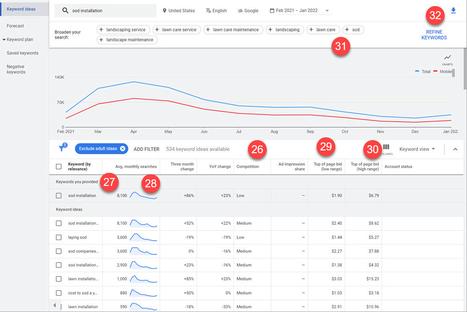Viewport: 467px width, 312px height.
Task: Click the $15.23 high range bid cell
Action: pos(372,279)
